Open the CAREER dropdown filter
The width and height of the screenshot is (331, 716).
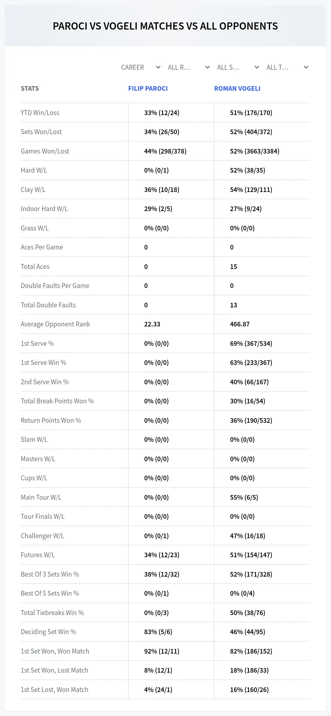(x=141, y=67)
